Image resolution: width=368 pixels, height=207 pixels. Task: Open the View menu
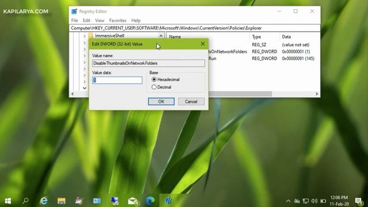click(x=99, y=21)
